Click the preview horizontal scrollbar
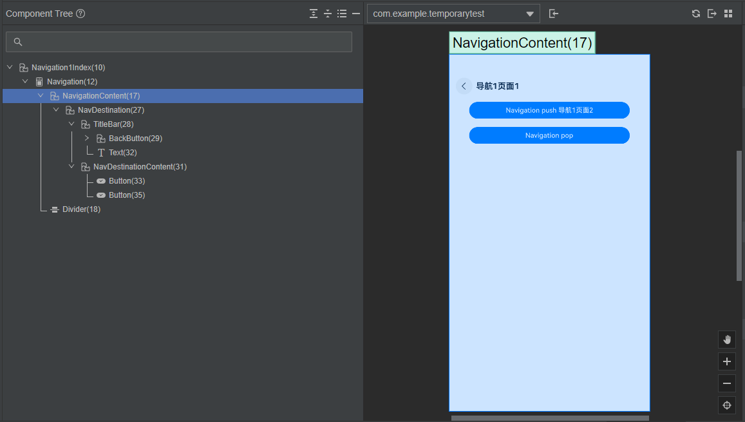The image size is (745, 422). pyautogui.click(x=550, y=419)
